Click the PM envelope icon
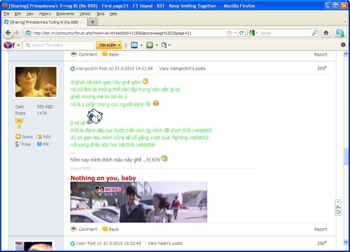The width and height of the screenshot is (350, 252). pyautogui.click(x=40, y=144)
